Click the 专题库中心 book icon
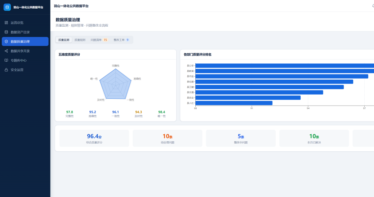The image size is (374, 197). tap(6, 60)
